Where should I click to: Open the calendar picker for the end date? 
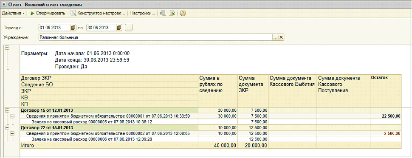(x=119, y=28)
